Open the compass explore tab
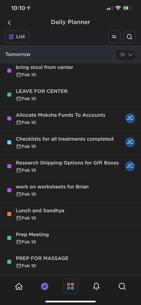Image resolution: width=141 pixels, height=305 pixels. coord(45,286)
